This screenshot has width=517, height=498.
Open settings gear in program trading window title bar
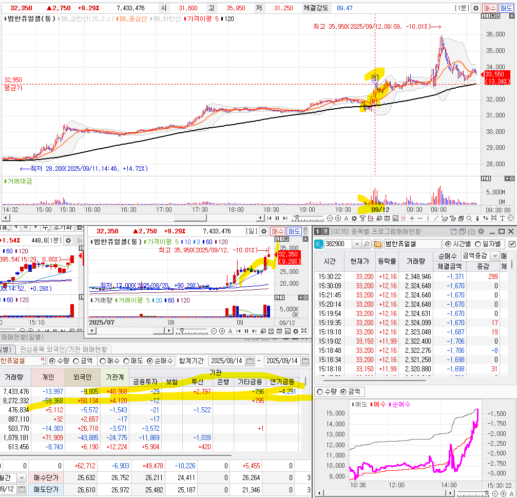481,231
